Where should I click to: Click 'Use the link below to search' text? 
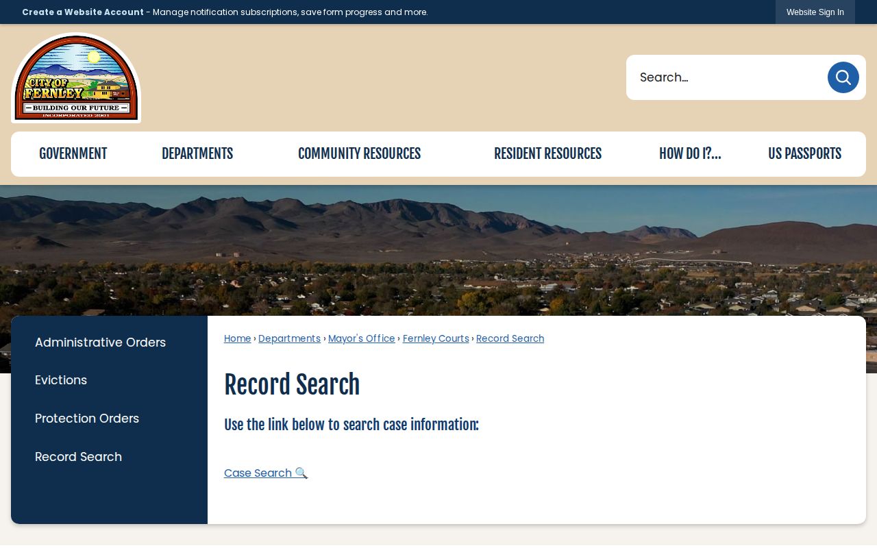pyautogui.click(x=351, y=425)
